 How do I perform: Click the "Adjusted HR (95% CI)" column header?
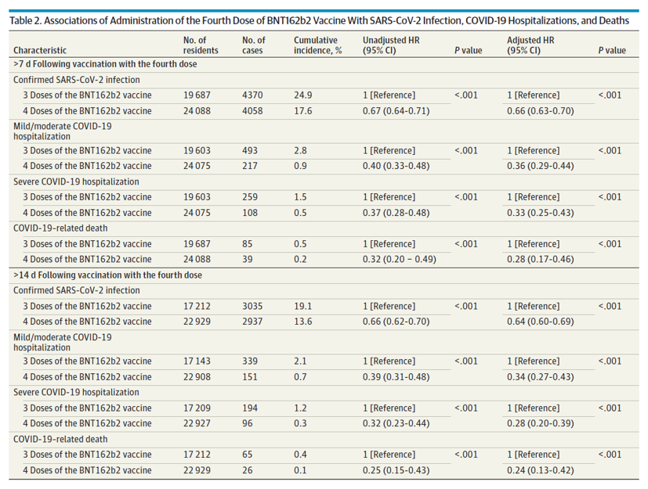click(x=530, y=45)
